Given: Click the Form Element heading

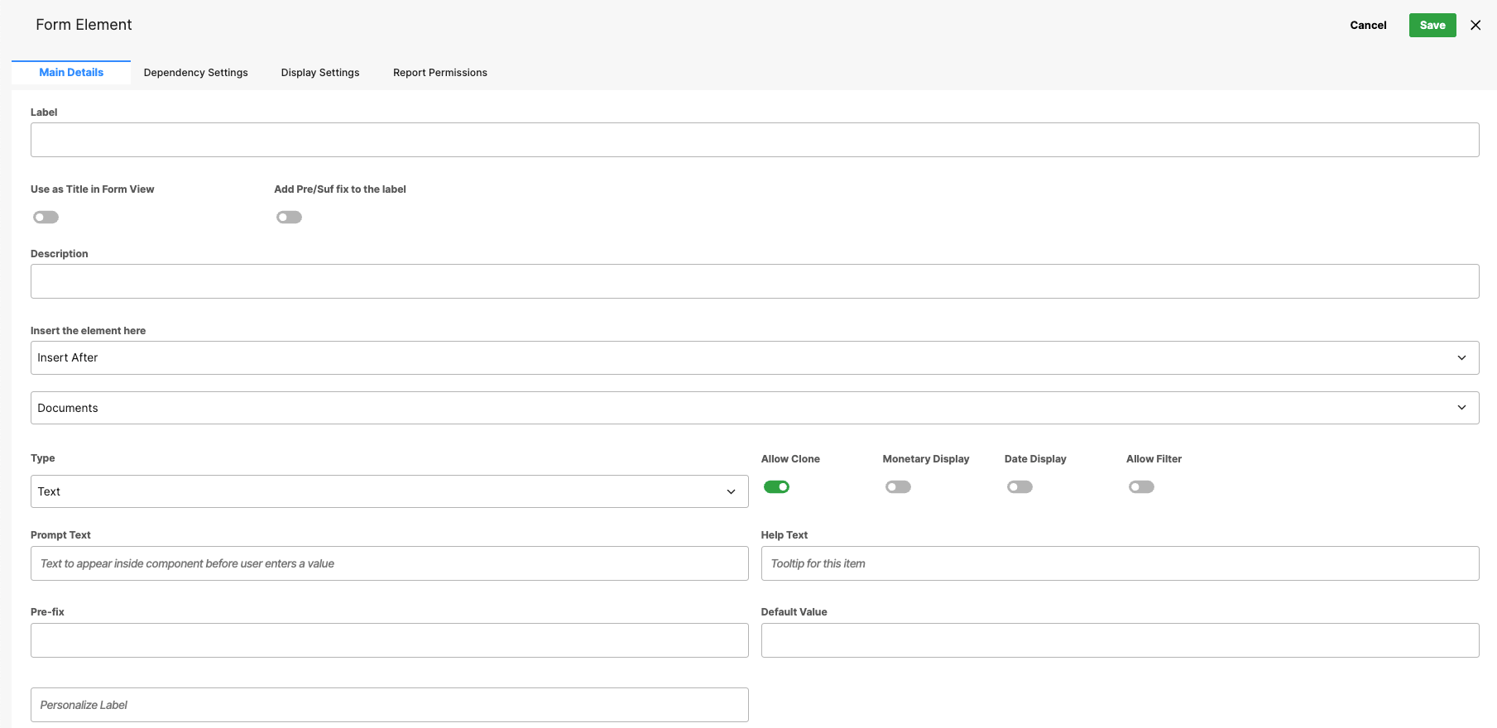Looking at the screenshot, I should tap(84, 25).
